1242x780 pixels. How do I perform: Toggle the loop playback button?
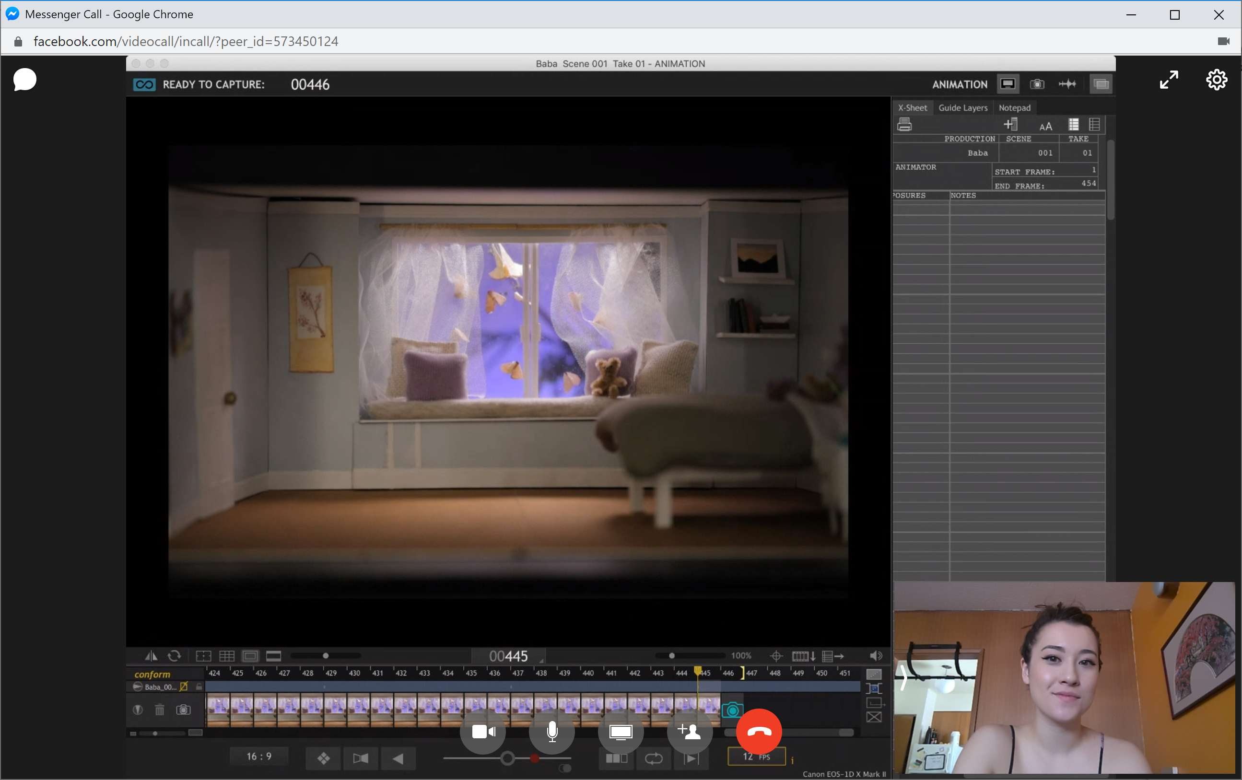[654, 758]
